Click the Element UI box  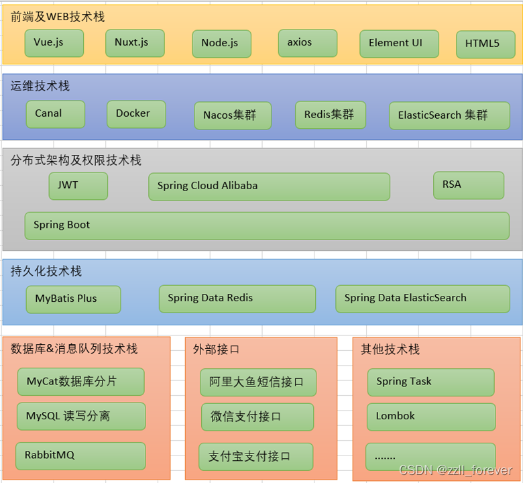[399, 44]
